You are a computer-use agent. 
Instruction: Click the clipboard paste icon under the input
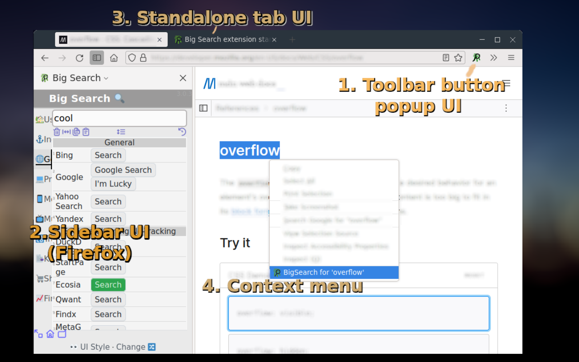[x=86, y=132]
